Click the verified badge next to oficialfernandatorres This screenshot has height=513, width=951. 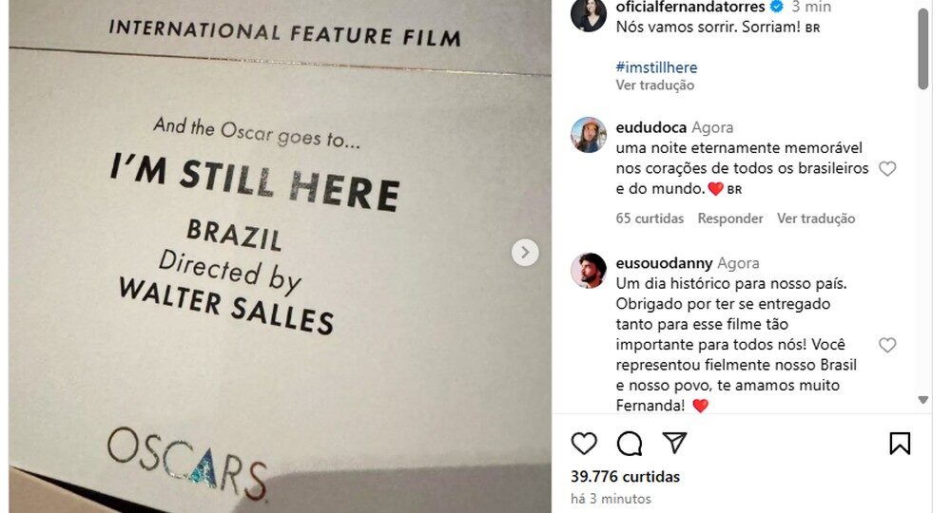click(776, 7)
